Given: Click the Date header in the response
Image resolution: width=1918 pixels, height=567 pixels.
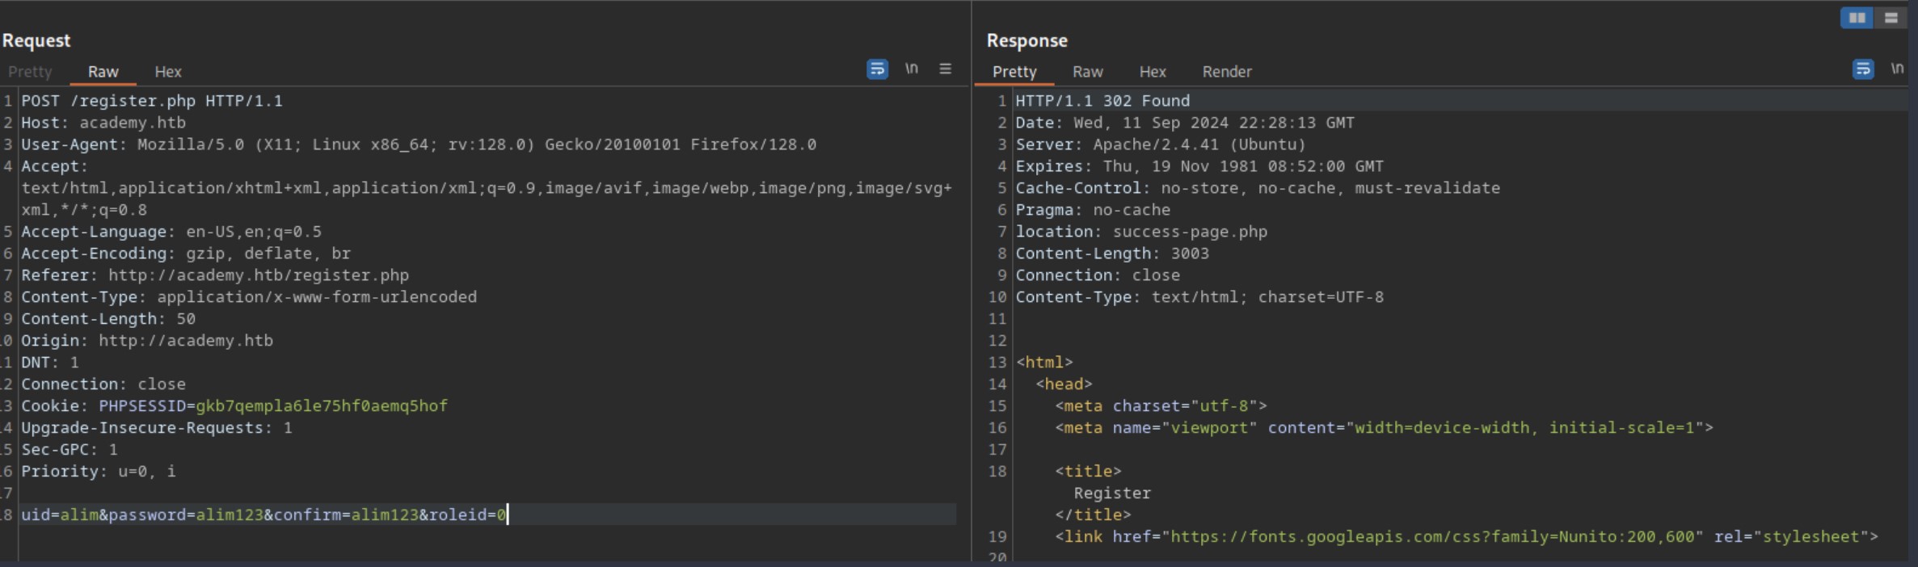Looking at the screenshot, I should coord(1185,123).
